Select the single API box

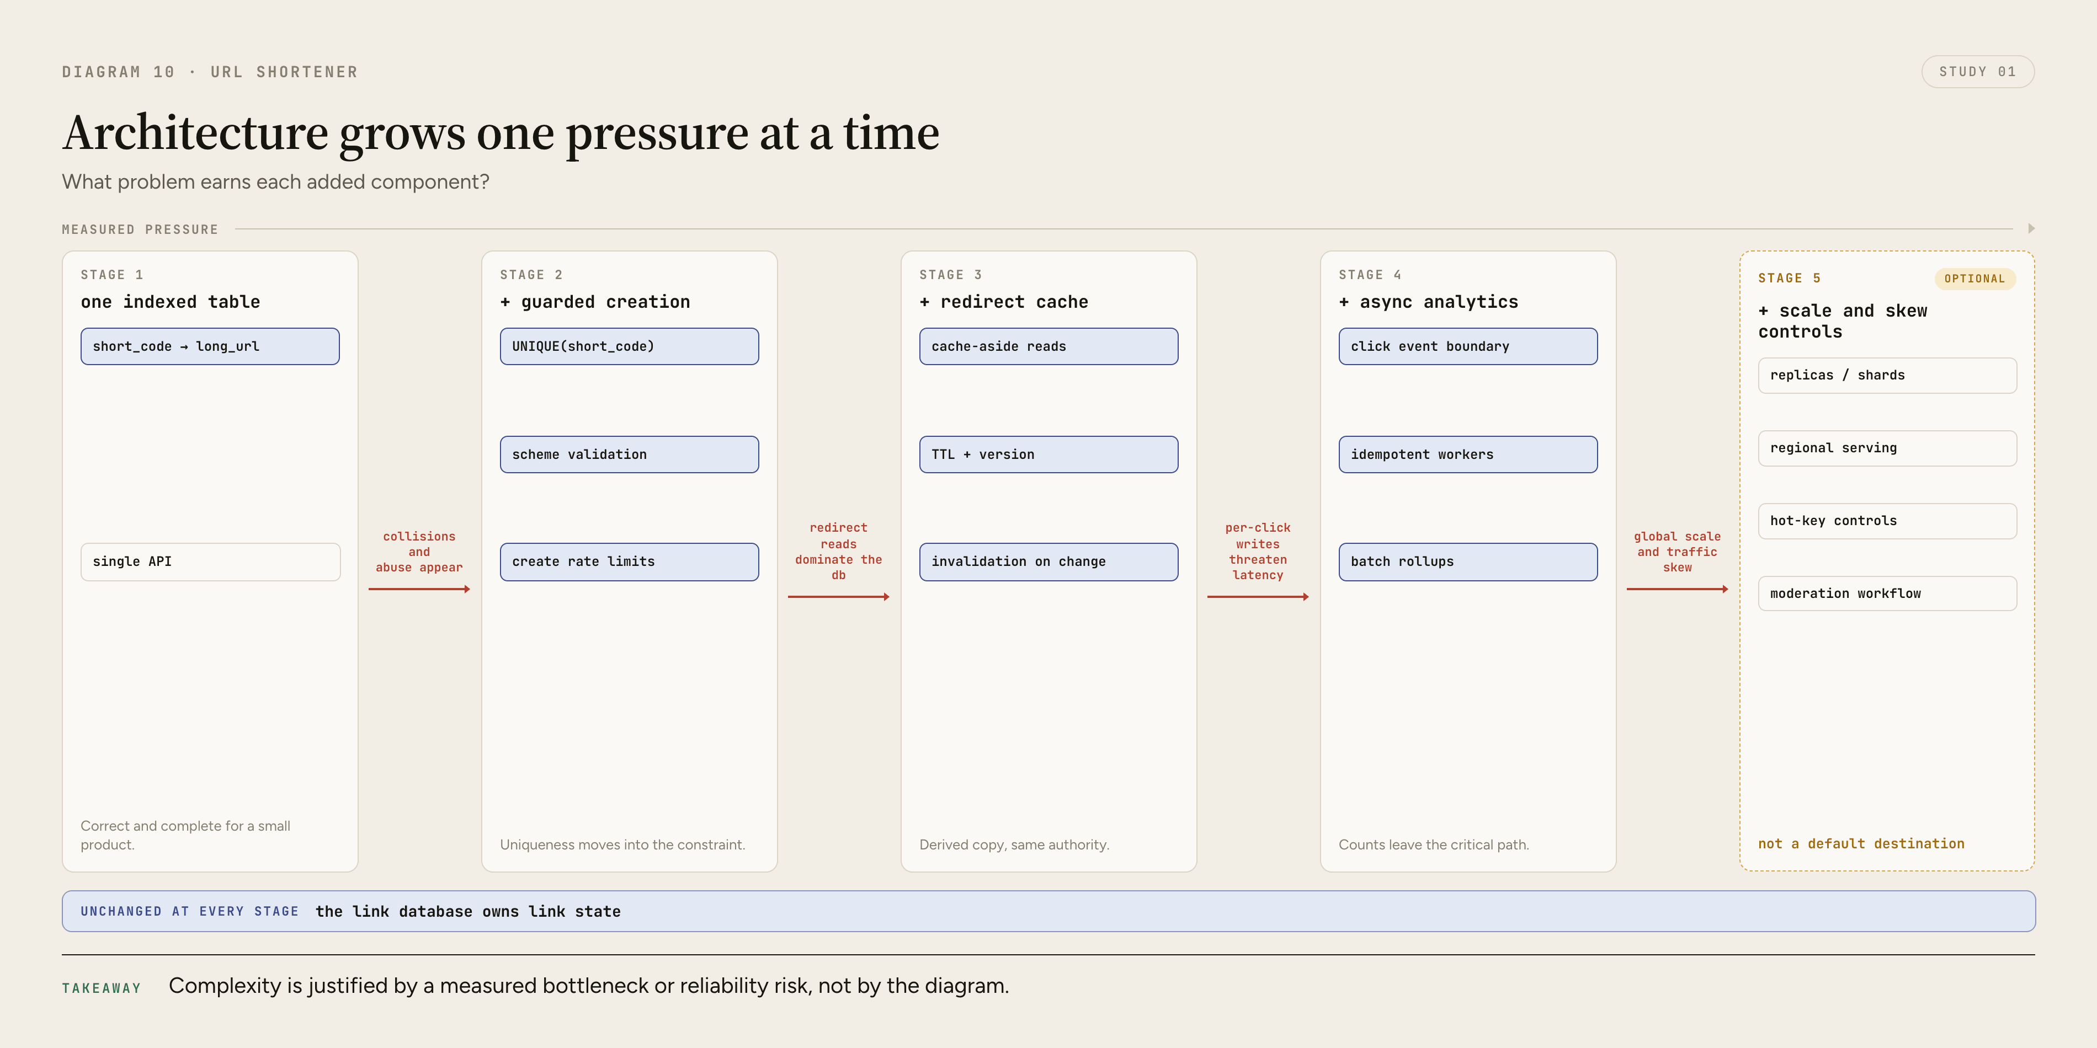pos(210,562)
